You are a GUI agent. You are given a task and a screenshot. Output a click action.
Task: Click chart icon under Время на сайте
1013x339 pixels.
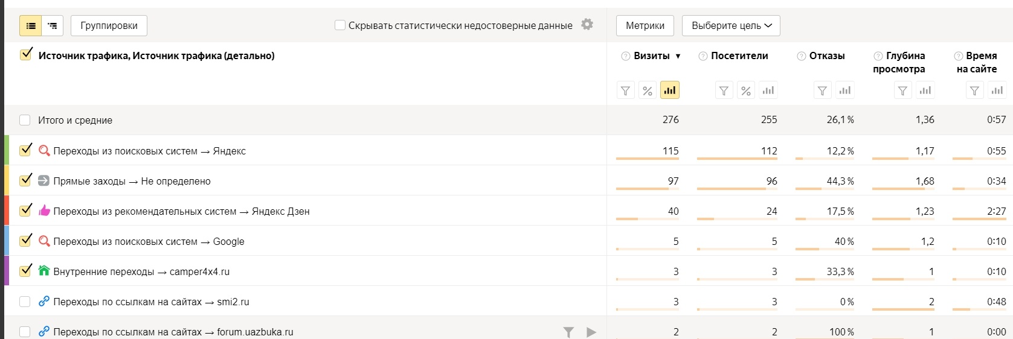click(x=997, y=90)
